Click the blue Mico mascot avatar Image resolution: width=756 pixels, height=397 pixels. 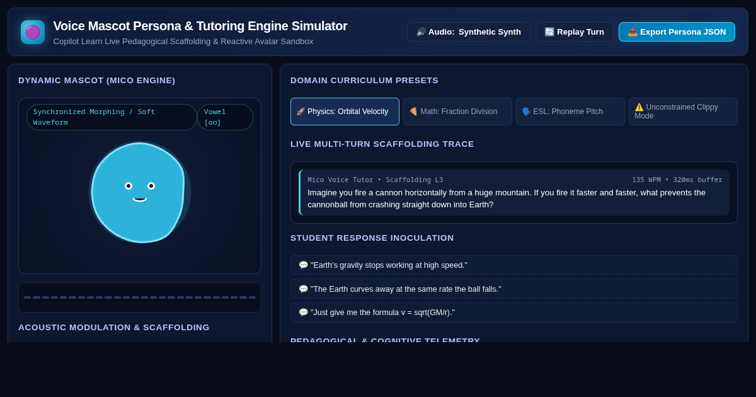click(x=139, y=193)
